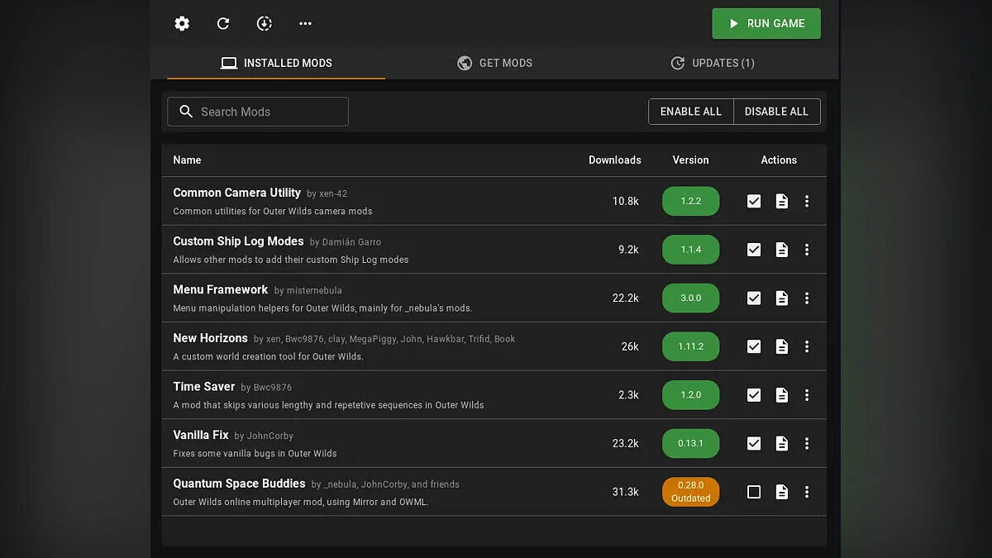Open settings with the gear icon
992x558 pixels.
182,24
